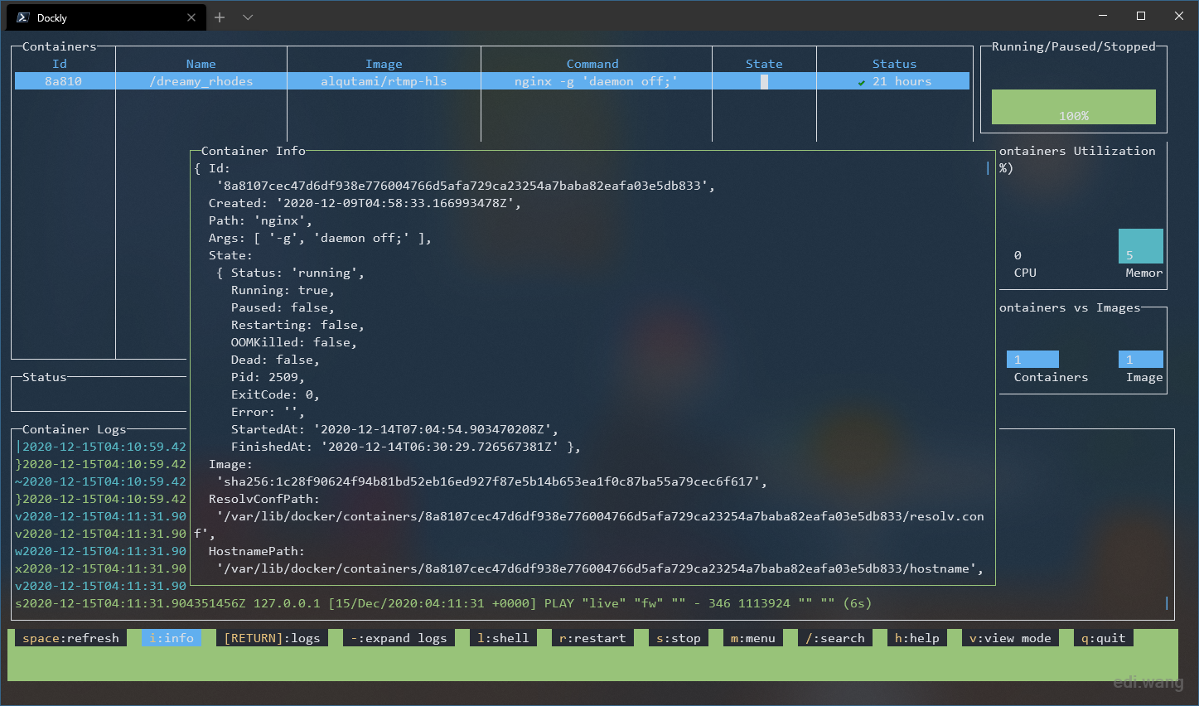Click the ExitCode: 0 line
This screenshot has width=1199, height=706.
click(275, 394)
